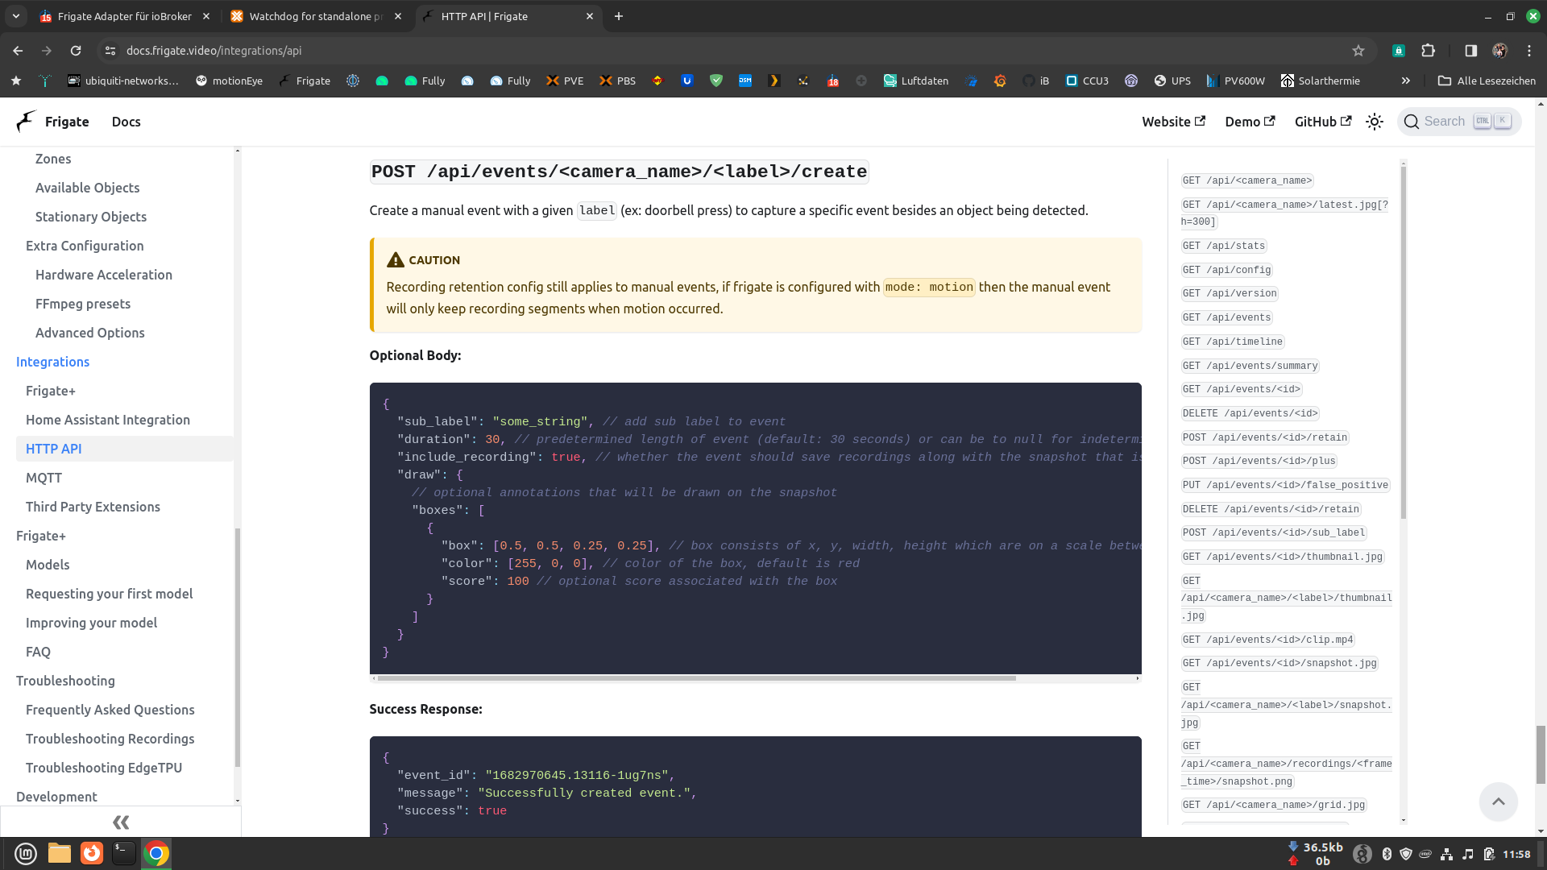Launch the terminal from taskbar
The image size is (1547, 870).
pos(123,854)
